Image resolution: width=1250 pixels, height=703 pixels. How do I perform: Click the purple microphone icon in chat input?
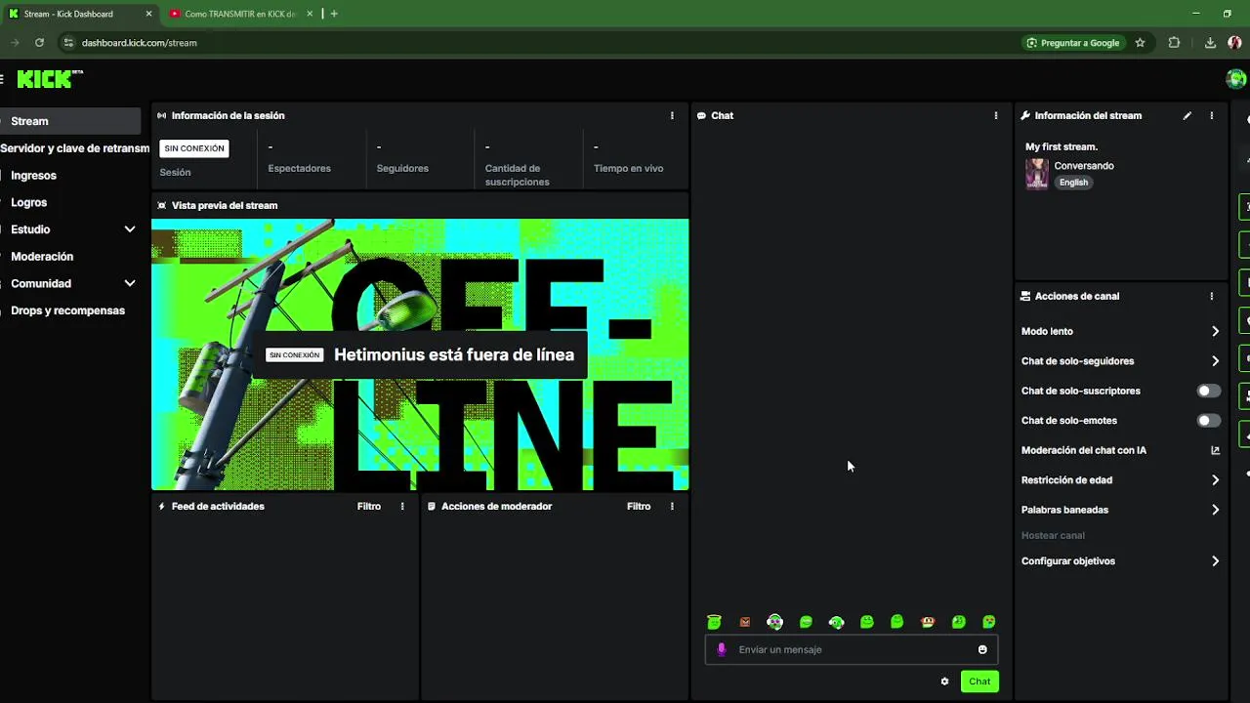pos(722,649)
